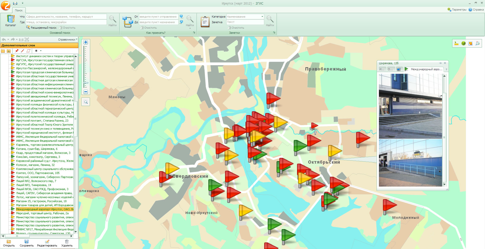The height and width of the screenshot is (249, 485).
Task: Click Открыть button at panel bottom
Action: [x=9, y=243]
